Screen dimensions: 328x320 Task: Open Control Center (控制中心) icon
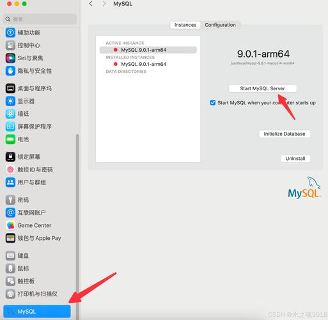tap(10, 45)
